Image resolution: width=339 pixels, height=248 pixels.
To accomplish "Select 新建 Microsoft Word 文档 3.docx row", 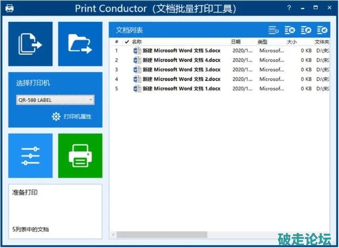I will pyautogui.click(x=181, y=70).
